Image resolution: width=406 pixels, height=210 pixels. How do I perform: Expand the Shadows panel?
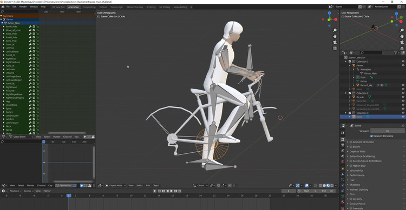pyautogui.click(x=355, y=185)
